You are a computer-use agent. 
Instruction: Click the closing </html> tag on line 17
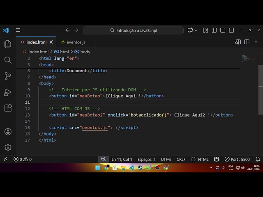48,140
